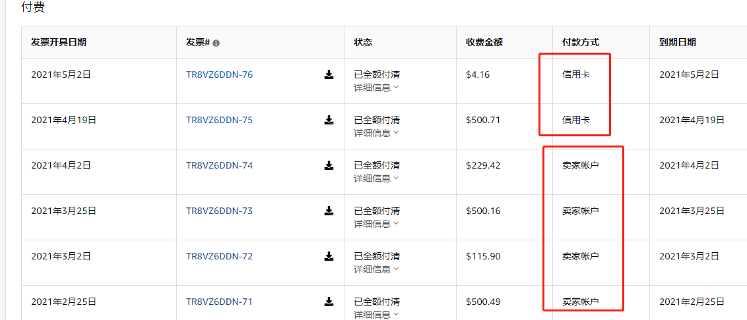Expand 详细信息 for the $229.42 invoice
This screenshot has height=320, width=747.
[376, 178]
